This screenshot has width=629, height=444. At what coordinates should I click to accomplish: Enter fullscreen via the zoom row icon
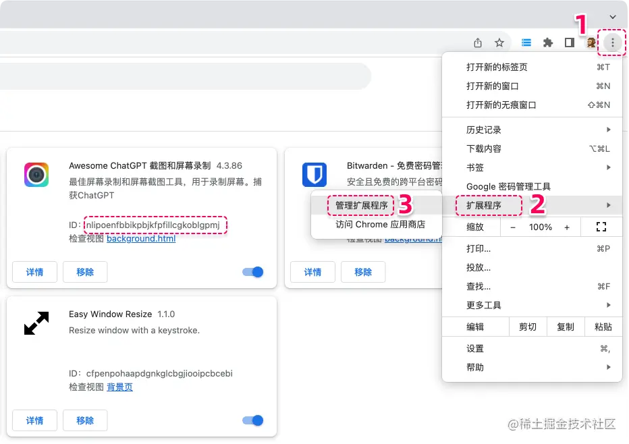coord(601,227)
